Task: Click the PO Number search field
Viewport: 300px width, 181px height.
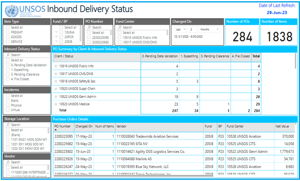Action: [x=99, y=27]
